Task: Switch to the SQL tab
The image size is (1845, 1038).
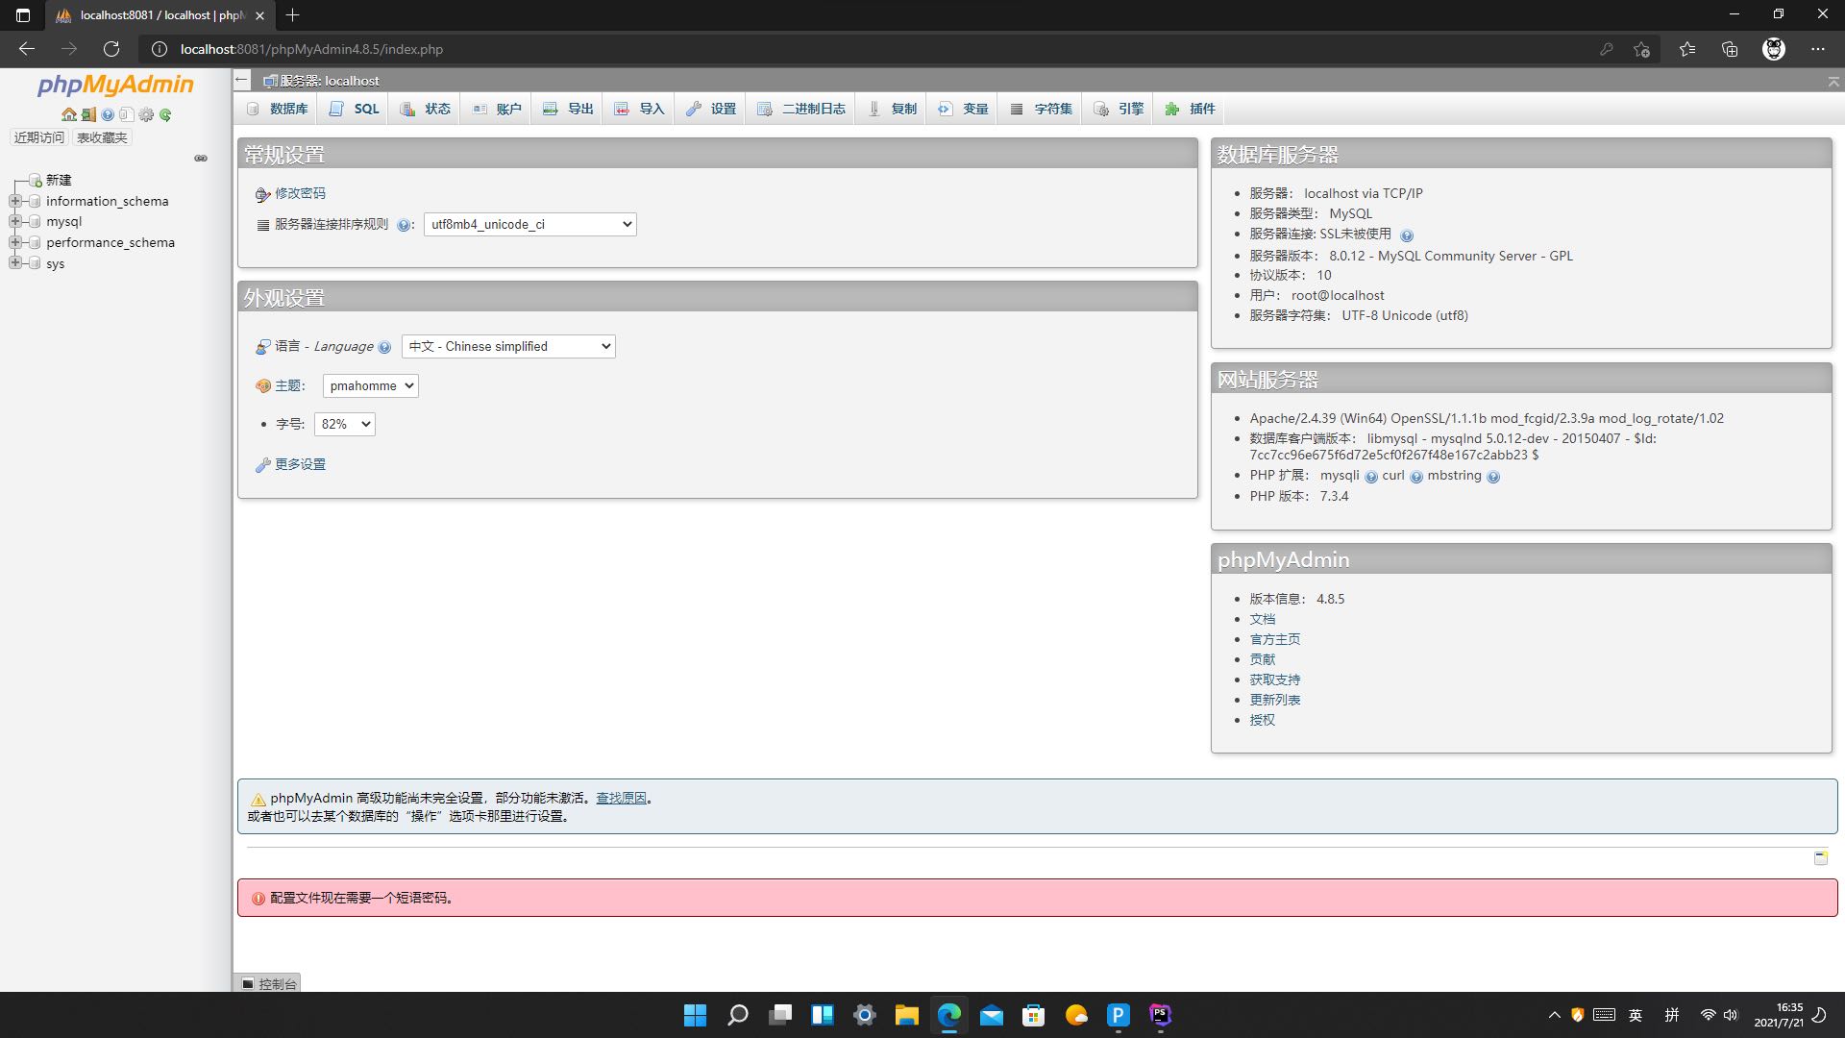Action: 355,109
